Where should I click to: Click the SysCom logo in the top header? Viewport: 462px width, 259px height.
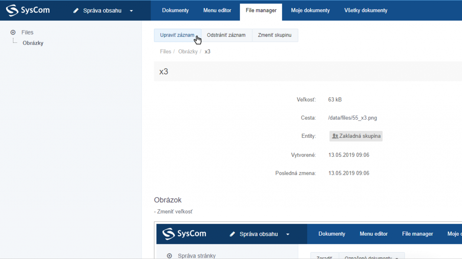(28, 10)
